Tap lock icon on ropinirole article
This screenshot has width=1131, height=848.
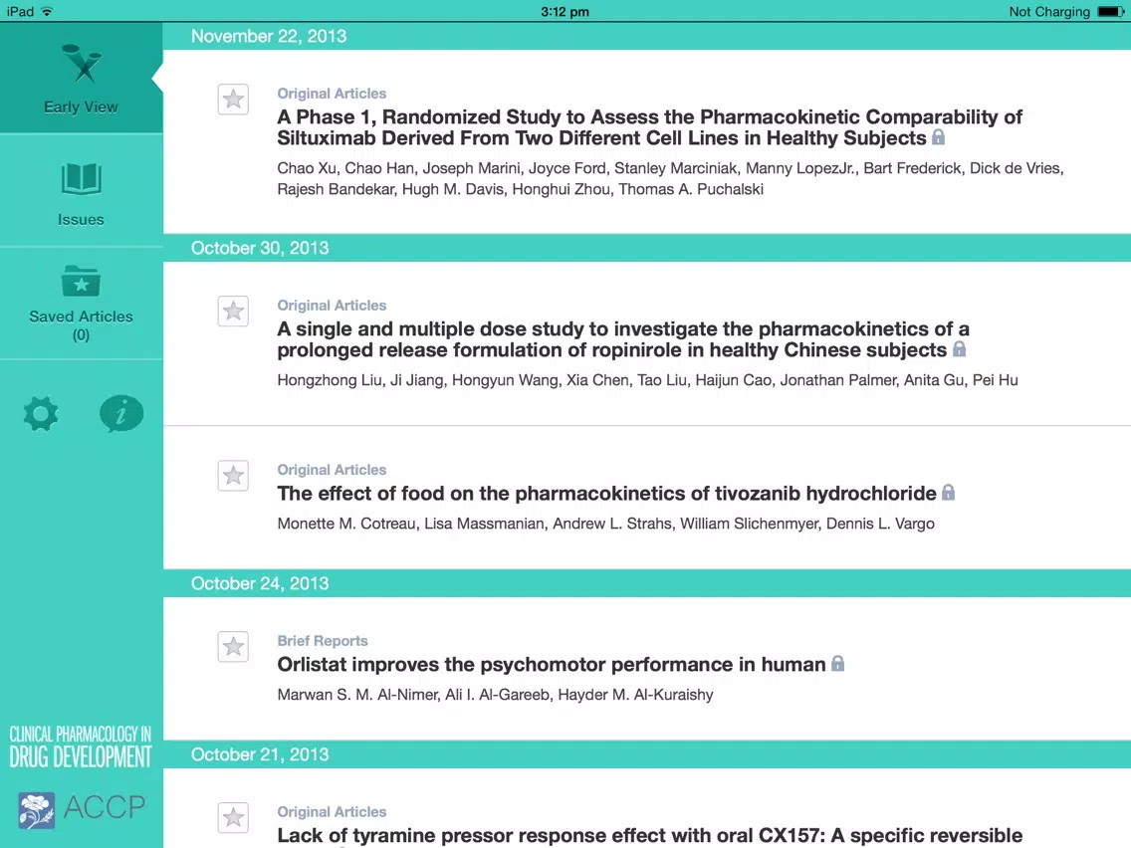coord(959,349)
